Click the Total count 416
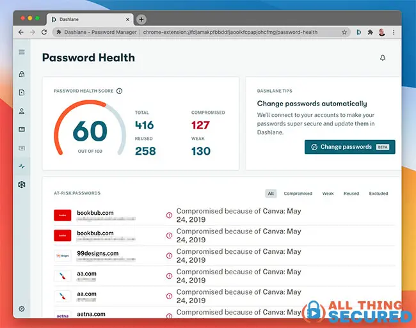Screen dimensions: 416x328 145,125
